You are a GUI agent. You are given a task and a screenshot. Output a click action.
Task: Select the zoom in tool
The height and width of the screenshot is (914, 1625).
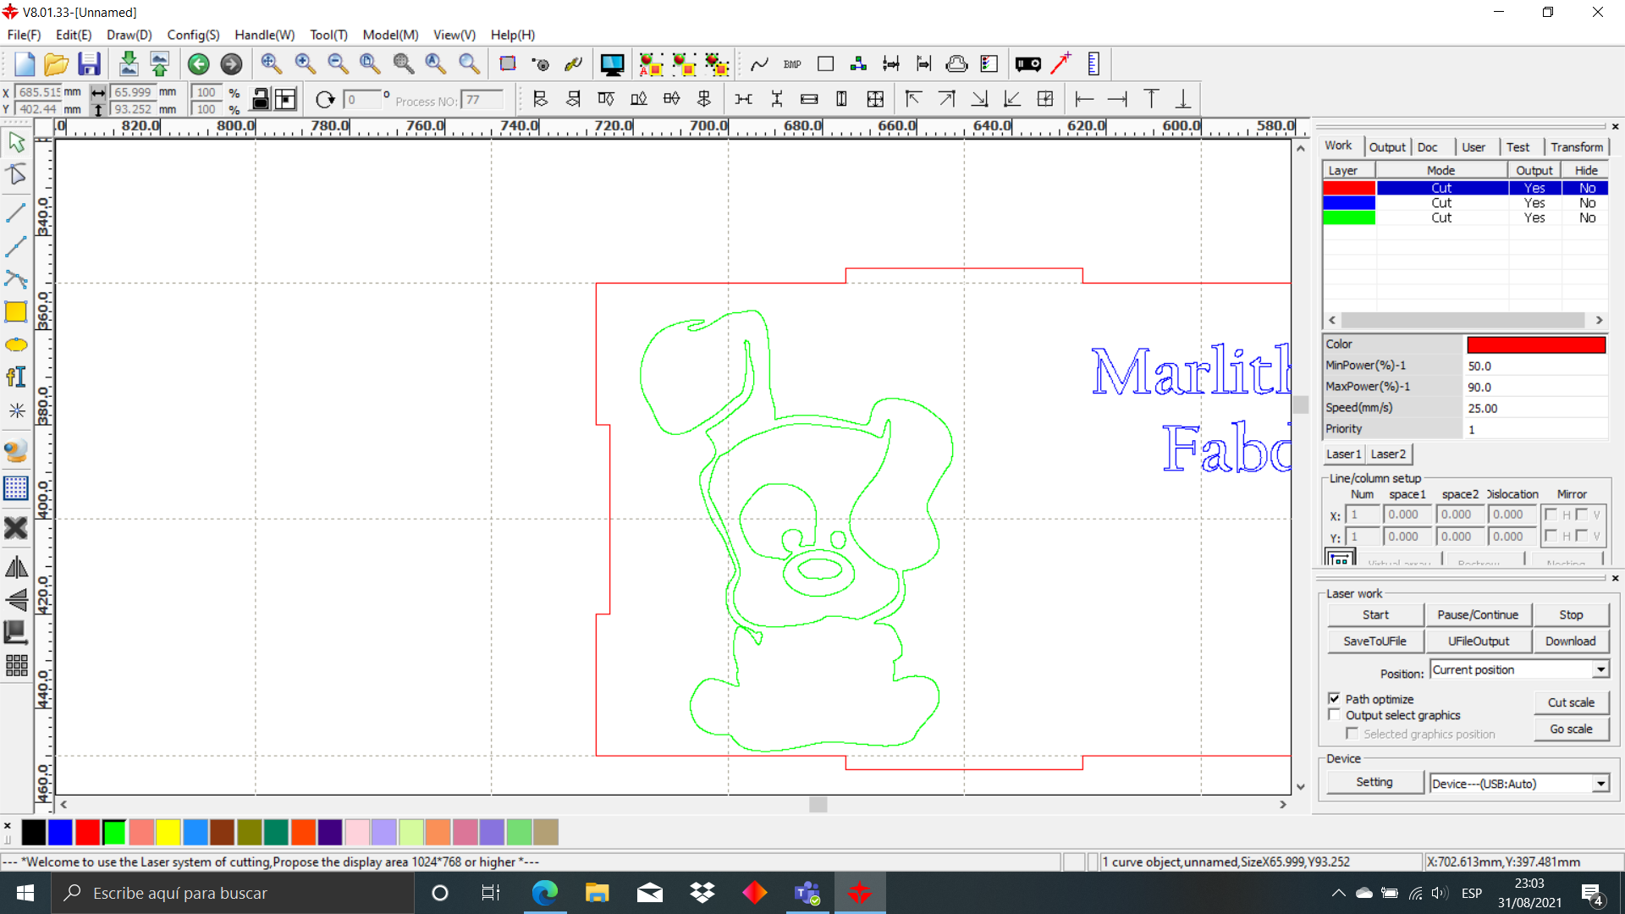[304, 63]
